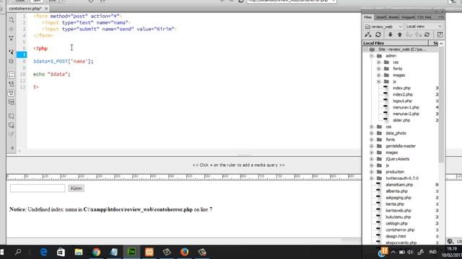The image size is (462, 259).
Task: Open the Local view dropdown
Action: click(424, 27)
